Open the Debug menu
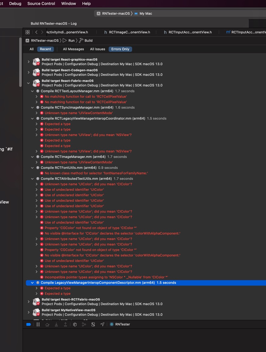 (x=15, y=4)
